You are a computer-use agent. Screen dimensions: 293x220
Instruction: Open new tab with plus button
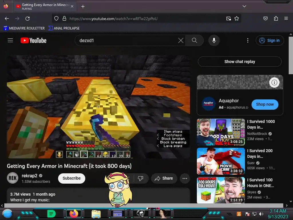tap(83, 7)
